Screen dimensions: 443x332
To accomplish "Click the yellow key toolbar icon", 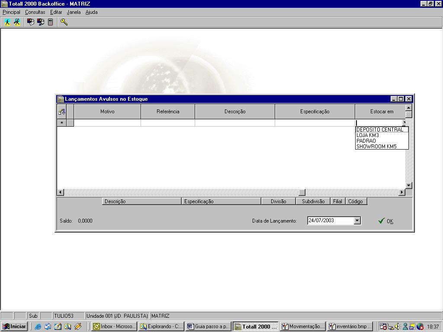I will [64, 22].
